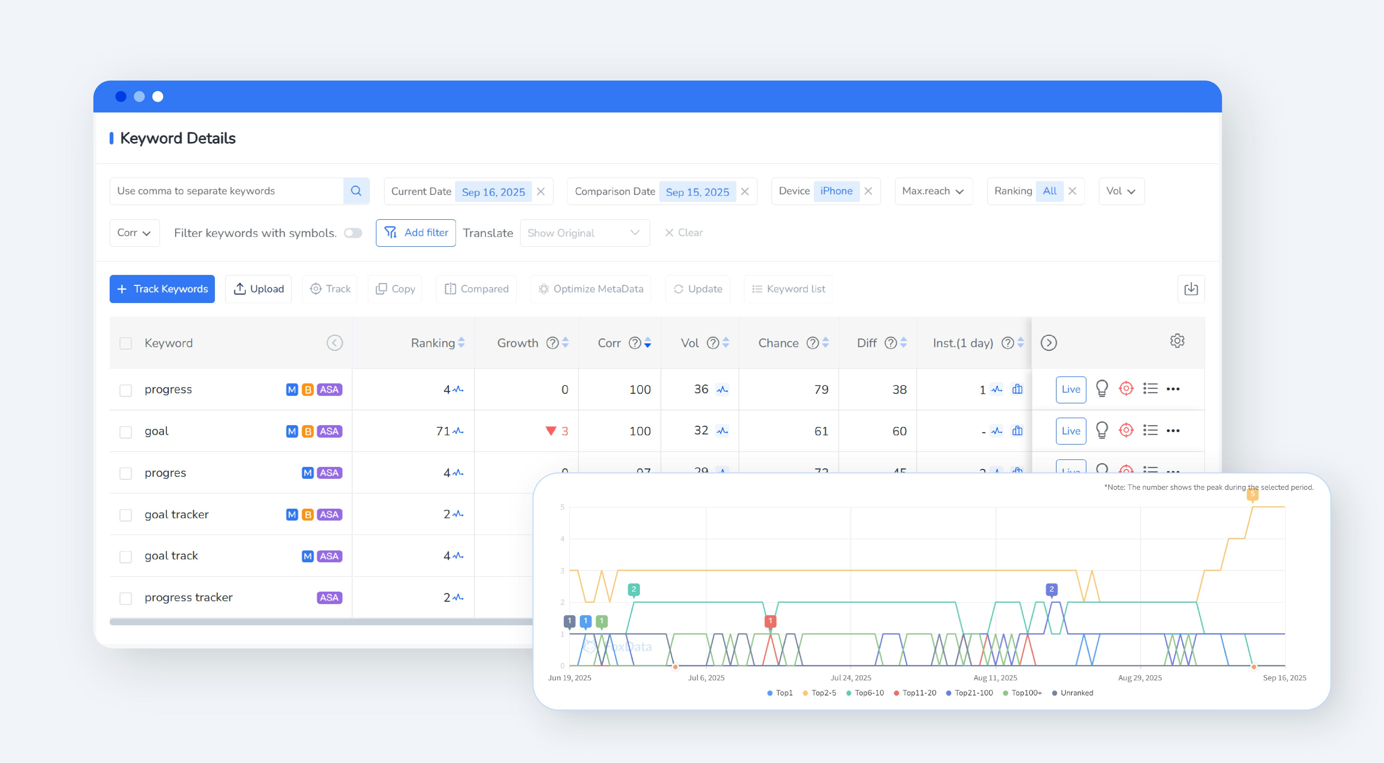Click the lightbulb suggestion icon for progress

tap(1102, 389)
